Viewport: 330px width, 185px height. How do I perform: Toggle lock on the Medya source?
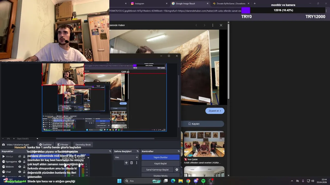[24, 156]
